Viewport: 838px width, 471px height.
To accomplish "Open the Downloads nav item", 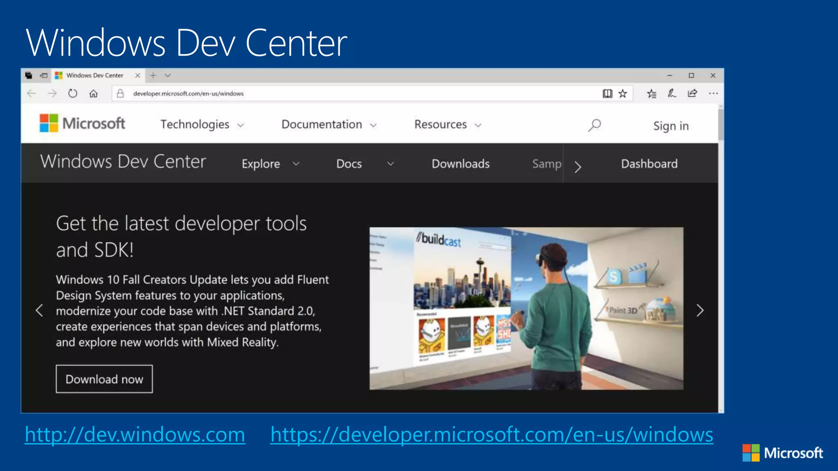I will 461,164.
